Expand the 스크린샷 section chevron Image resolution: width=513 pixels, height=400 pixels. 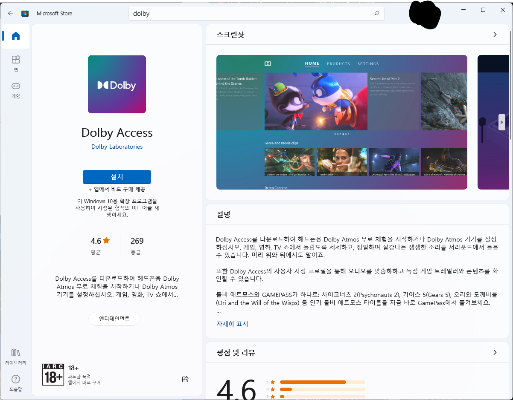[x=495, y=35]
